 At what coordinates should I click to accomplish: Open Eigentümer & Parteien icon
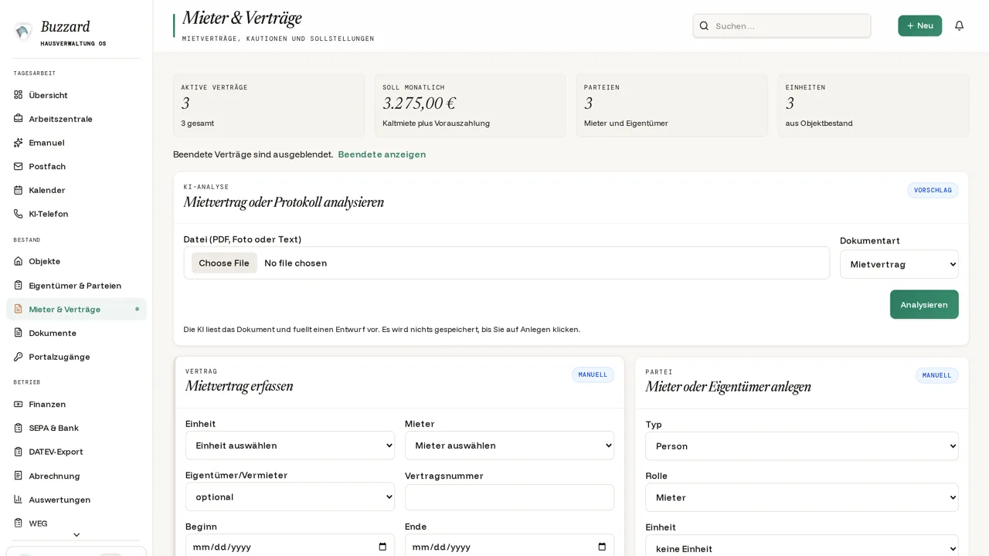coord(18,285)
